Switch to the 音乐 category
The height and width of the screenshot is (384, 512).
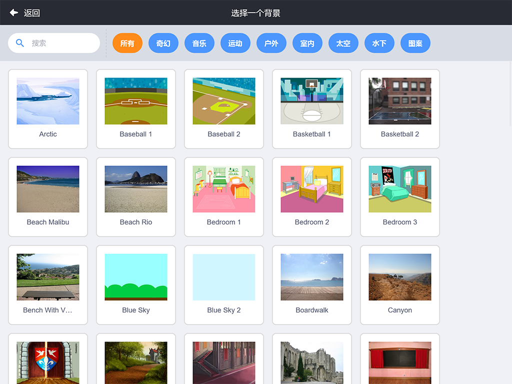pos(199,43)
